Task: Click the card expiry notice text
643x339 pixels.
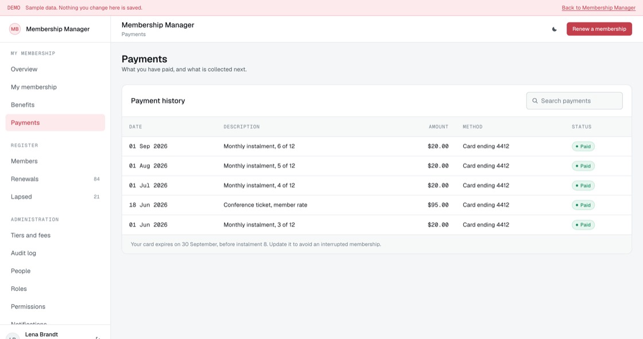Action: [x=256, y=244]
